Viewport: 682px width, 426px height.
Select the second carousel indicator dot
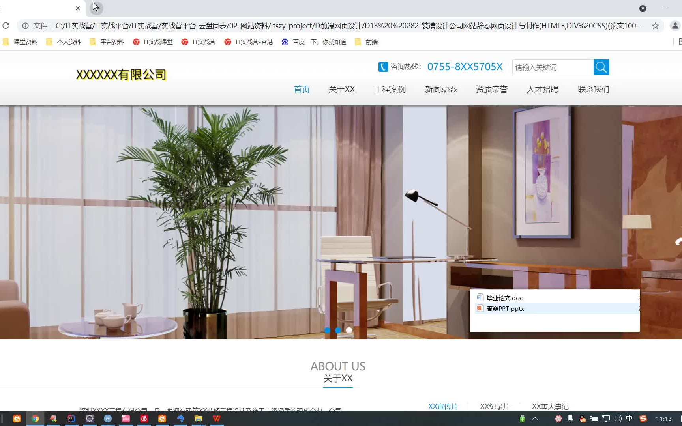point(338,331)
